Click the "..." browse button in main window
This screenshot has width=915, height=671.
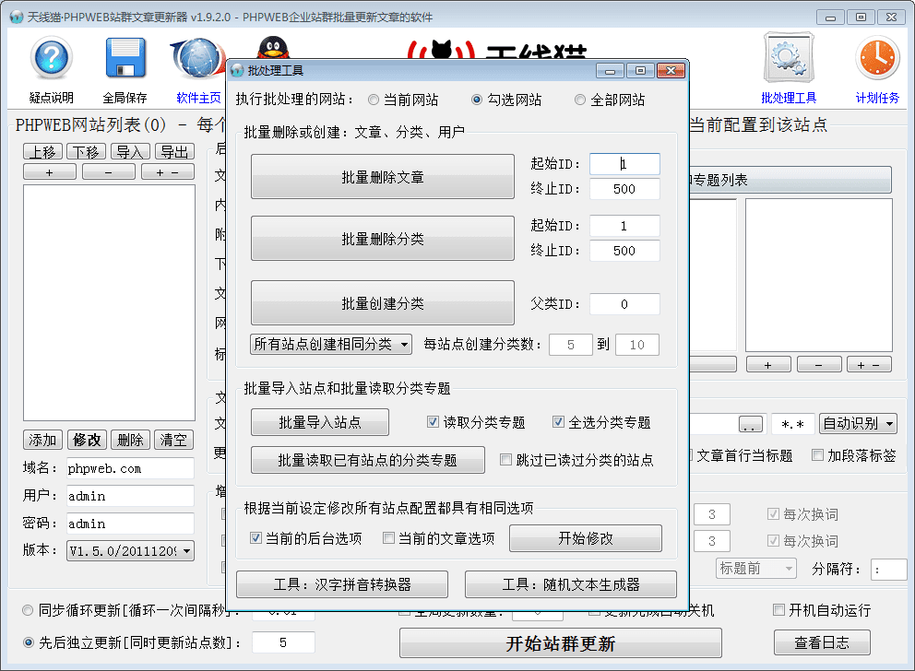point(751,424)
